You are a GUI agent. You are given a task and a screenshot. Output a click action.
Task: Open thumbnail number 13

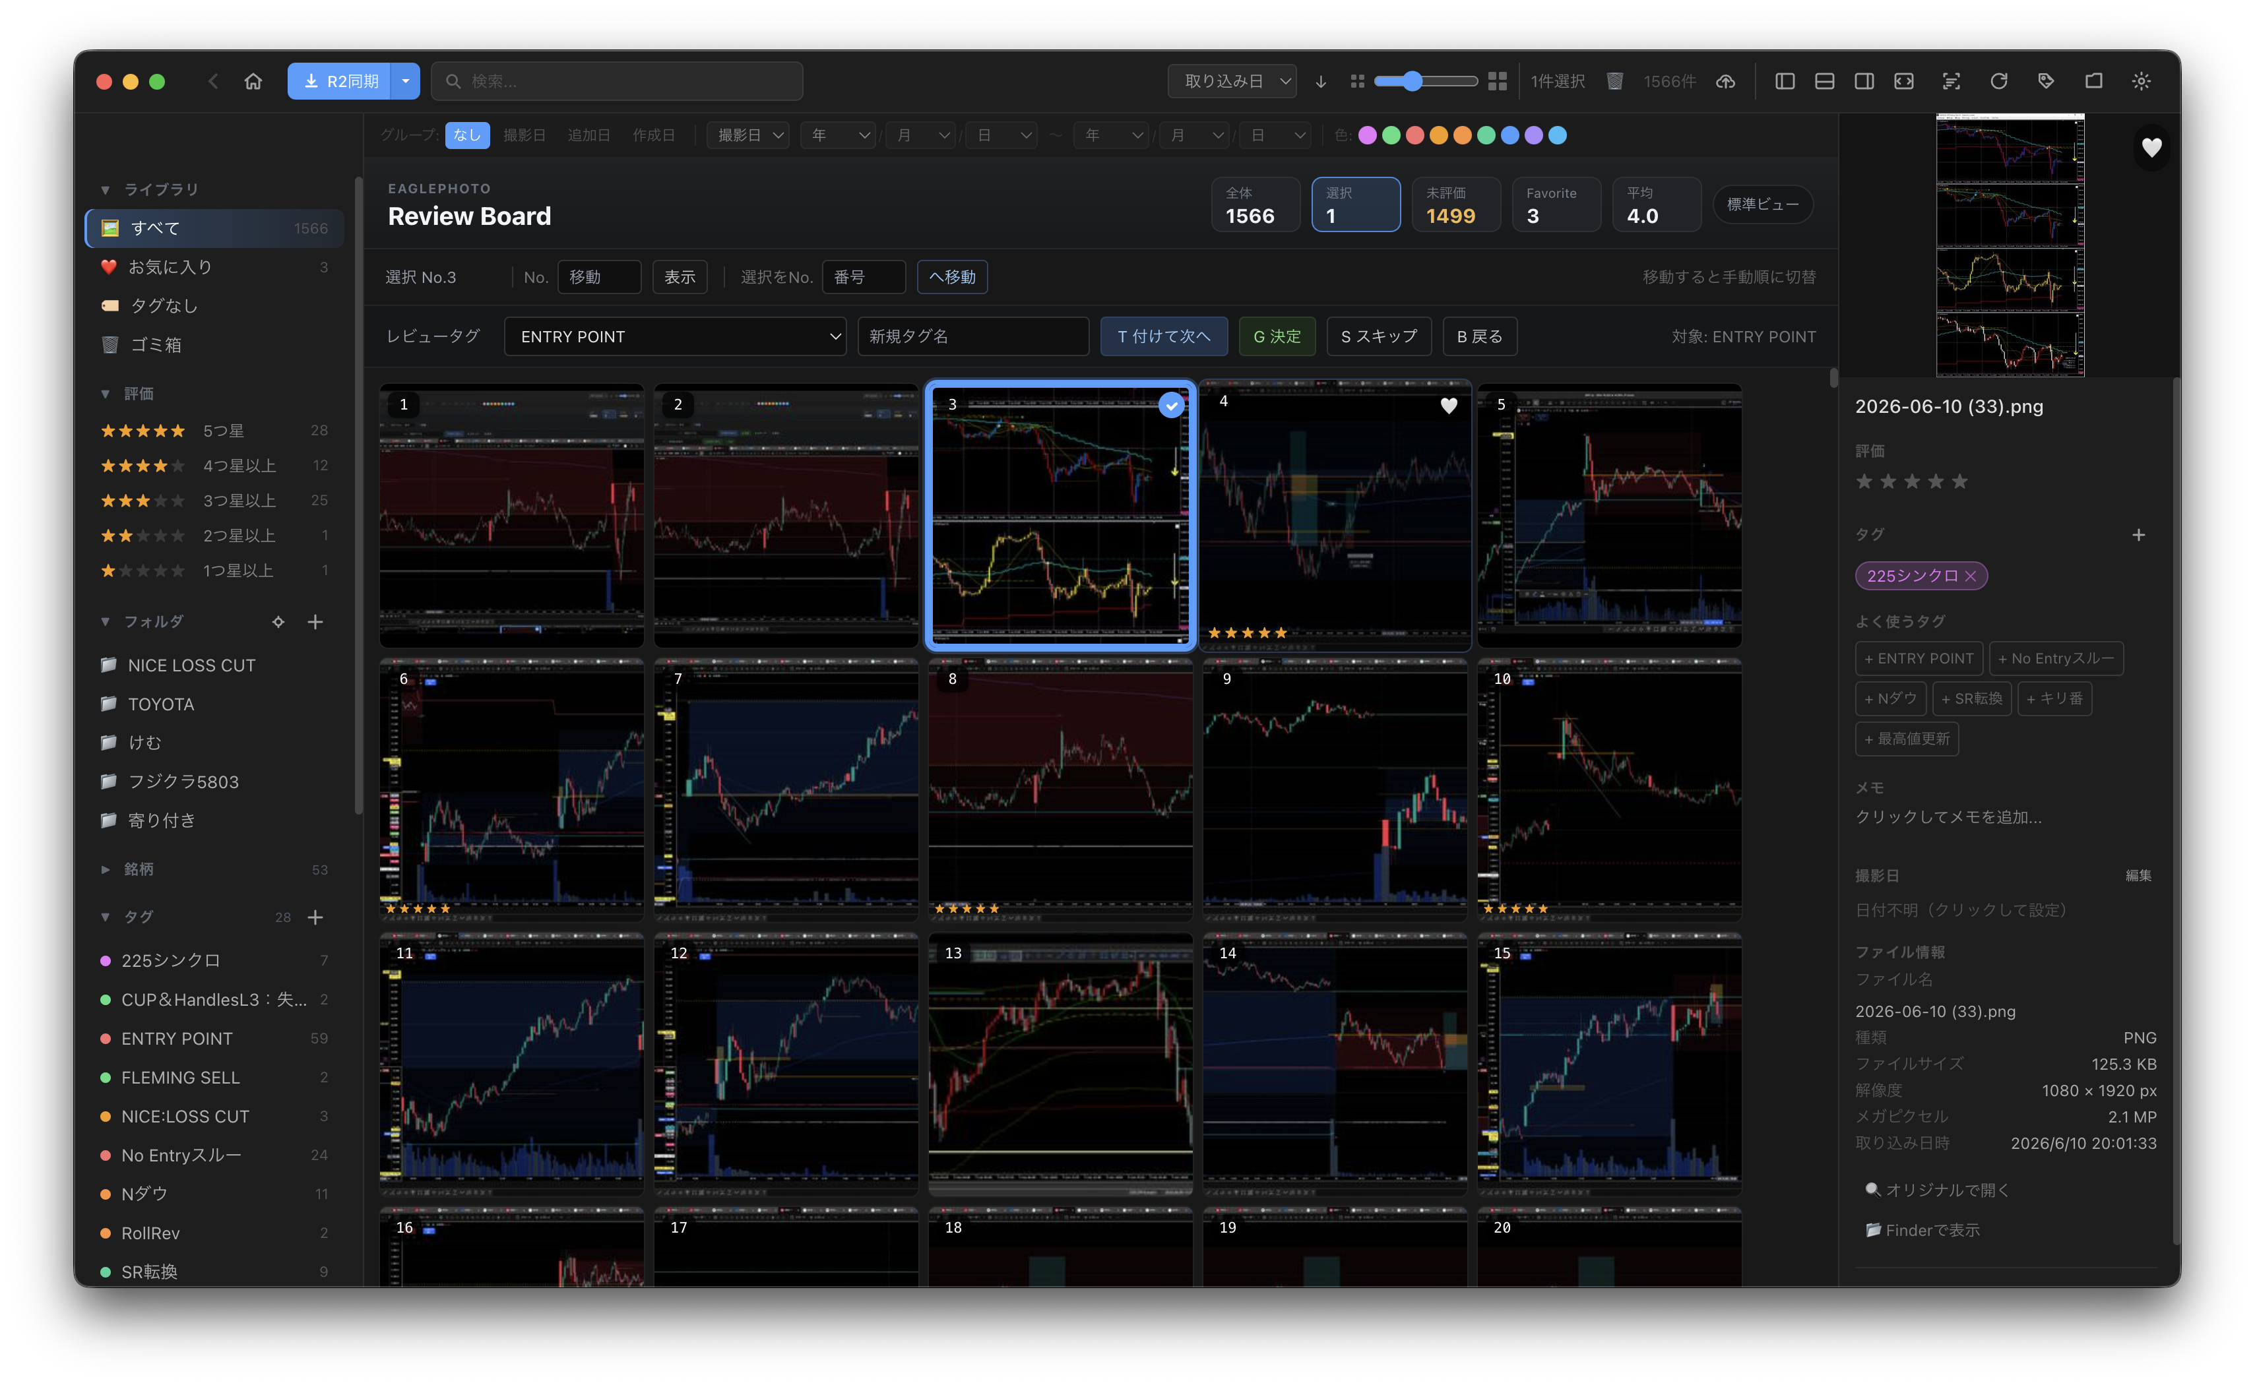pos(1060,1064)
